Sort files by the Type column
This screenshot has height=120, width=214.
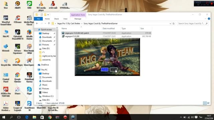click(124, 28)
